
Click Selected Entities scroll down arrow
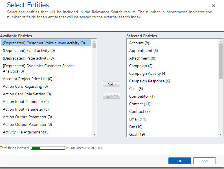pyautogui.click(x=221, y=134)
